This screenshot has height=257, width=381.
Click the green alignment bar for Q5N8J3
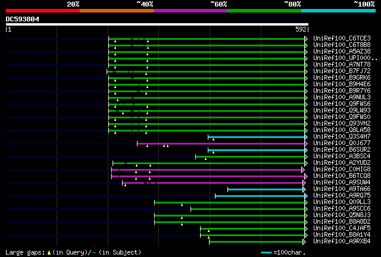230,216
